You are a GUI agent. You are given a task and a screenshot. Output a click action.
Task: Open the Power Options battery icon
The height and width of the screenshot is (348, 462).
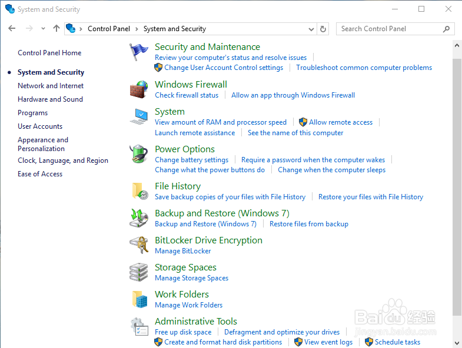coord(138,154)
